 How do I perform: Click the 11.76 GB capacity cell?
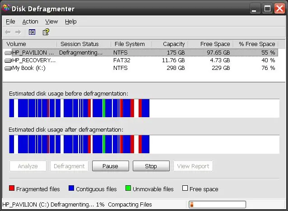point(173,60)
